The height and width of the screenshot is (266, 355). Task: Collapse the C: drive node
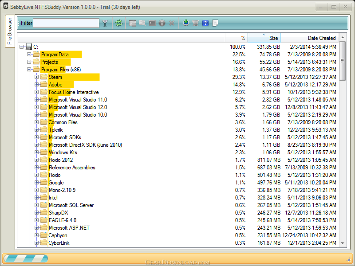point(21,47)
